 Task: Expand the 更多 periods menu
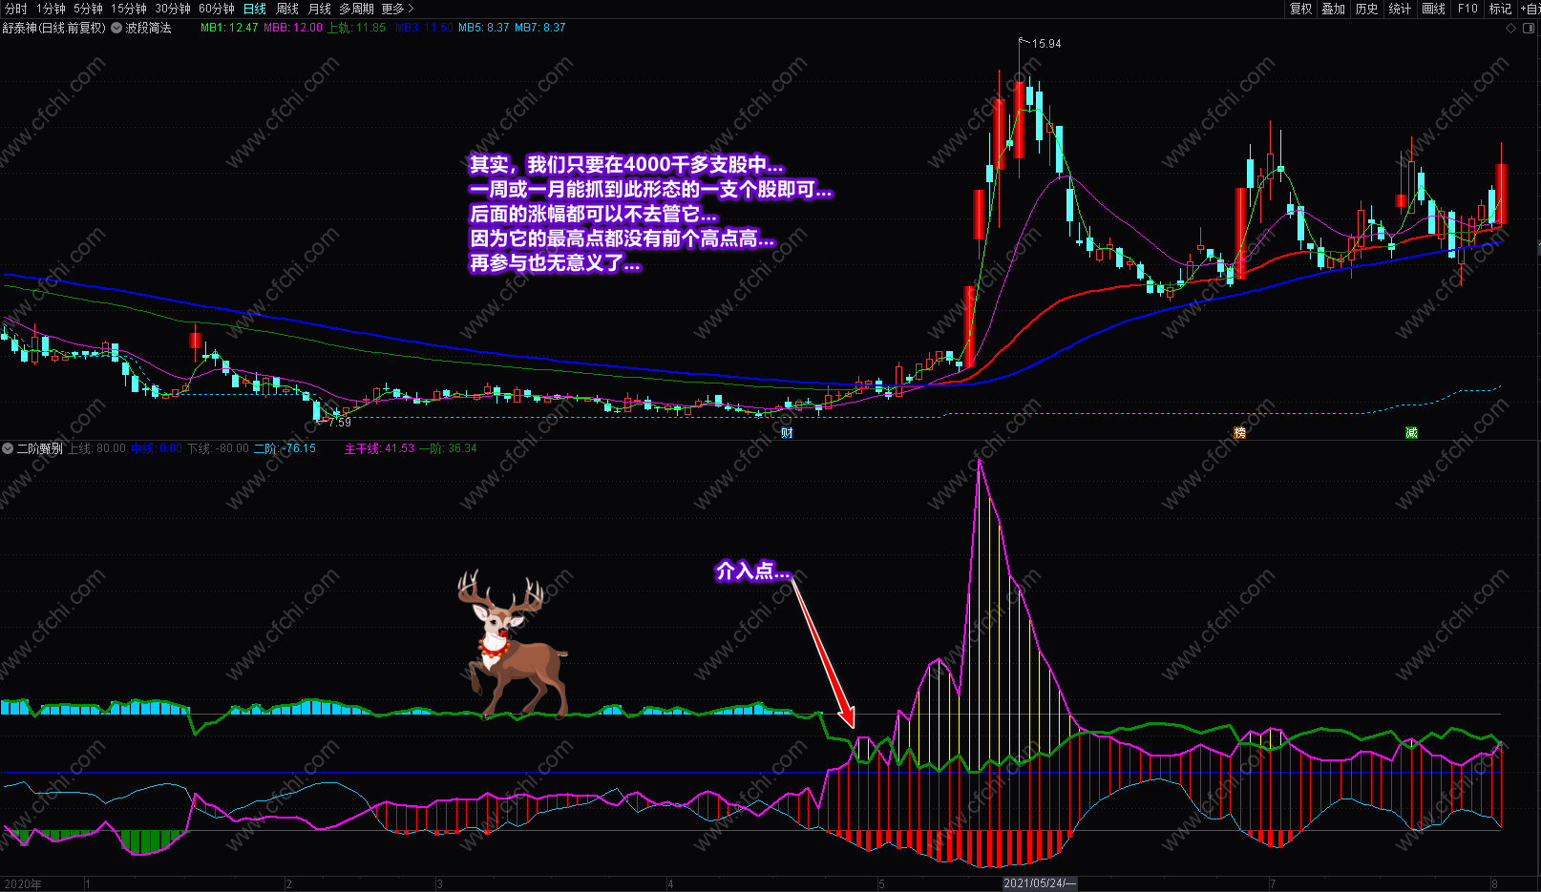pos(397,9)
